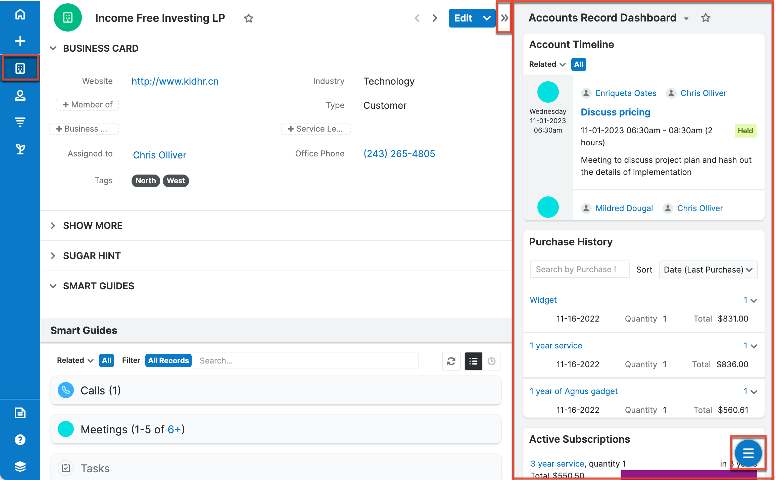Select the All filter in Account Timeline
Screen dimensions: 776x480
(x=578, y=64)
